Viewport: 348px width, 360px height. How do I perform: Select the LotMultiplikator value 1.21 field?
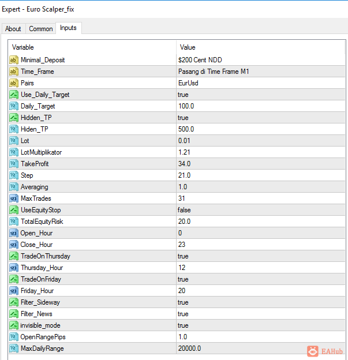click(x=261, y=152)
